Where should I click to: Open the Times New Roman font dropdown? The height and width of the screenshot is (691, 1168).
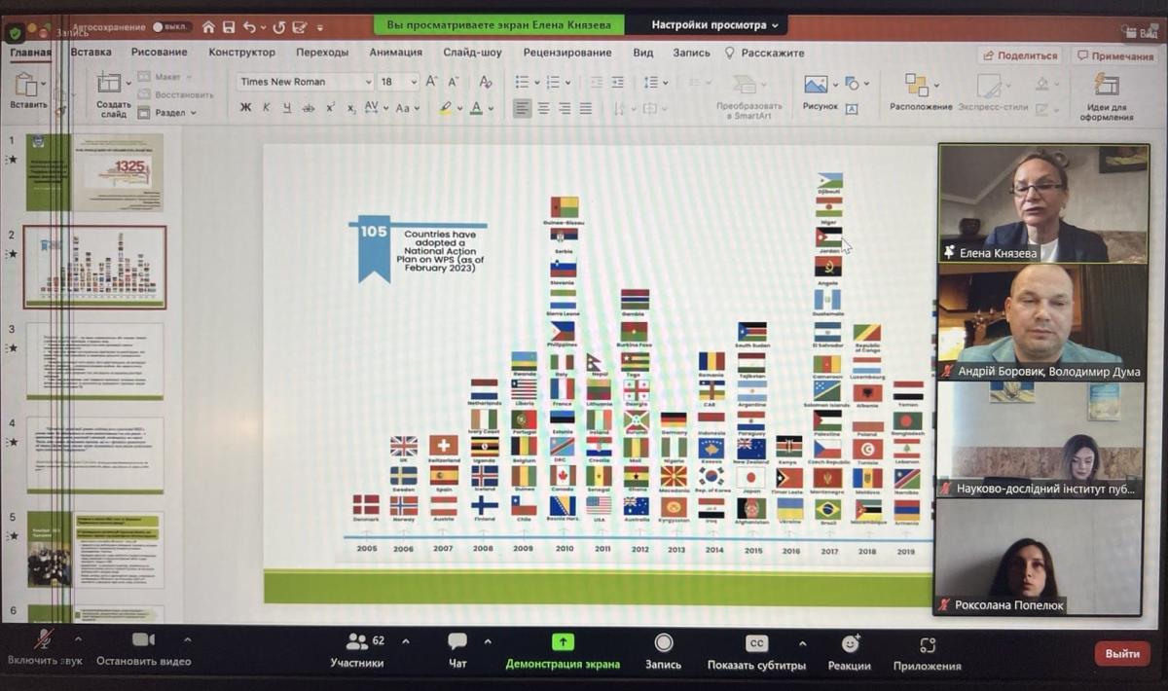[306, 83]
